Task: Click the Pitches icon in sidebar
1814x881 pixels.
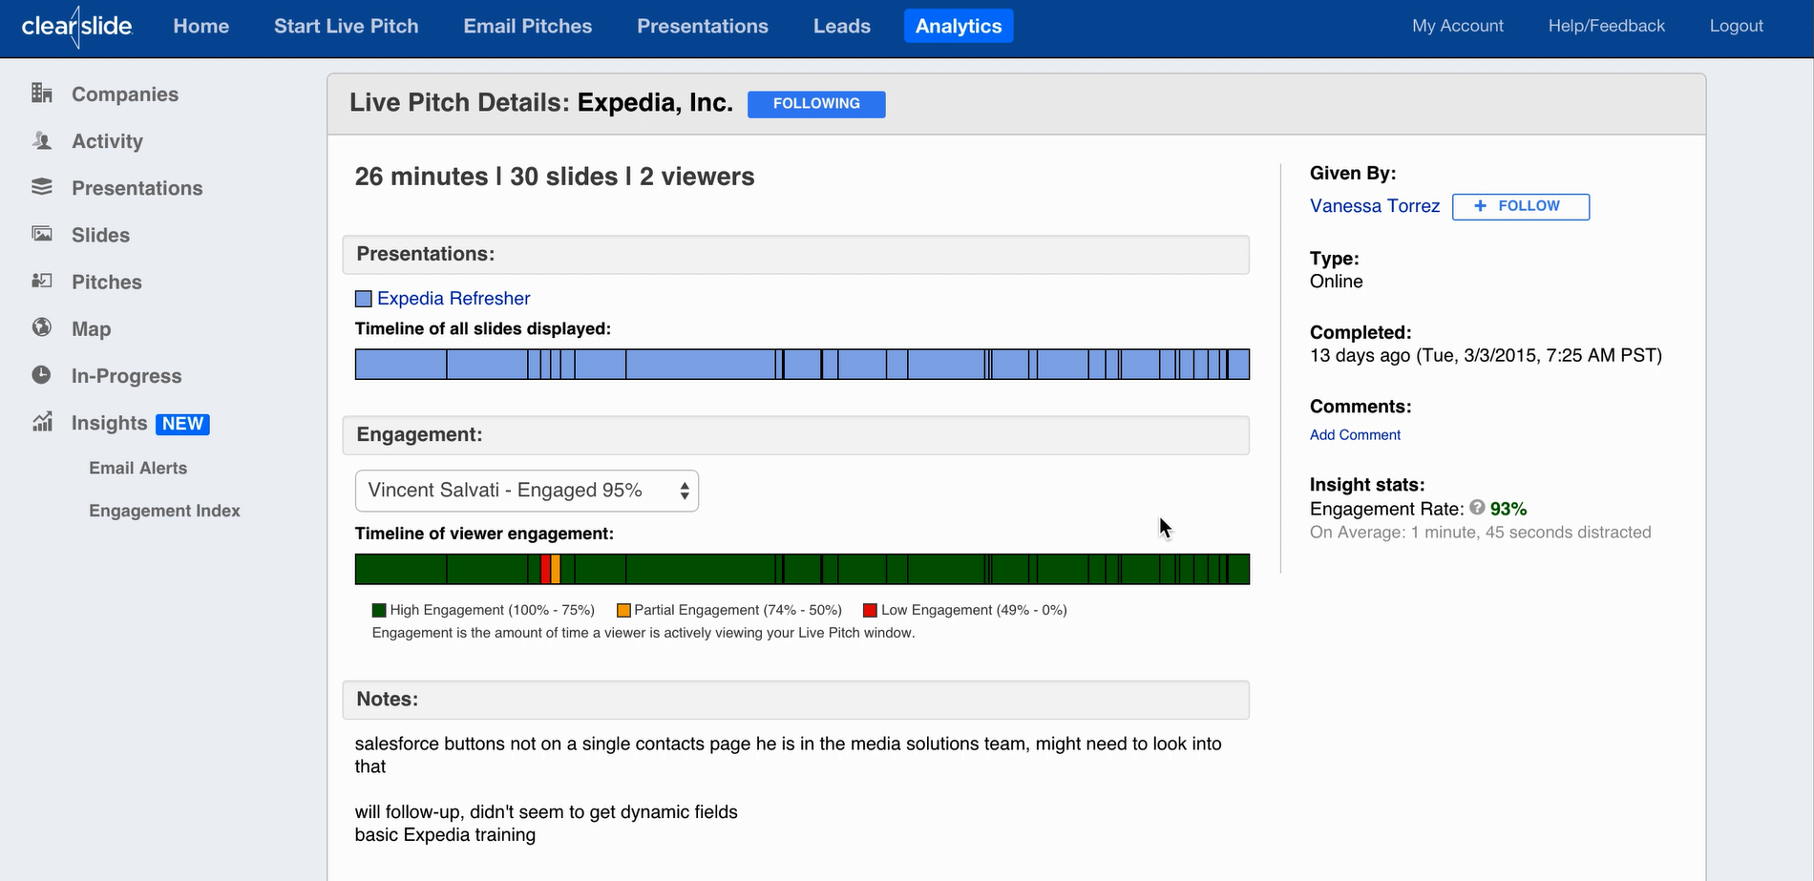Action: pos(41,281)
